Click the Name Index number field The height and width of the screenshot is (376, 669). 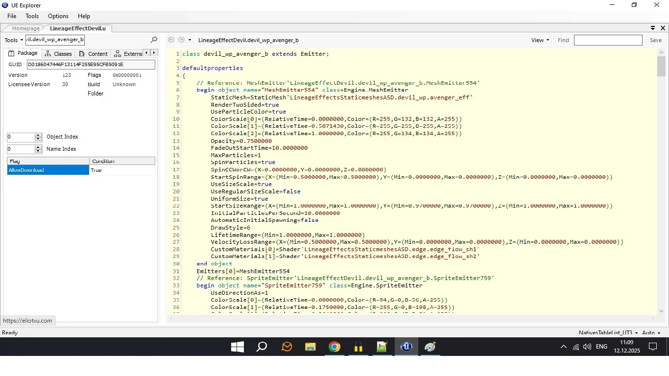pos(21,149)
